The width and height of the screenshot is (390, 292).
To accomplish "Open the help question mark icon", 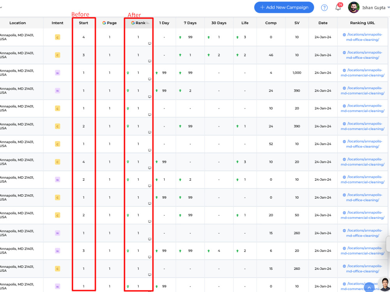I will [324, 8].
